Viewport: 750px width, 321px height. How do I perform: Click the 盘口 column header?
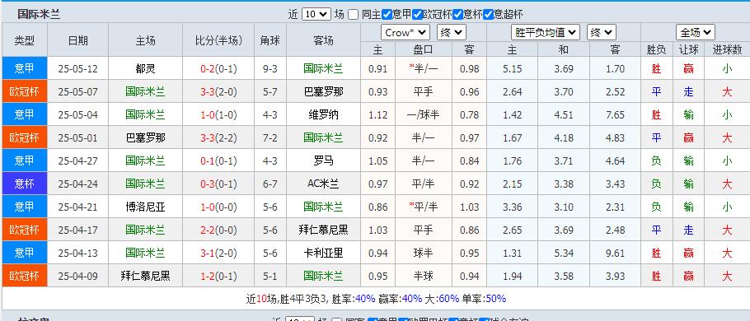(424, 49)
